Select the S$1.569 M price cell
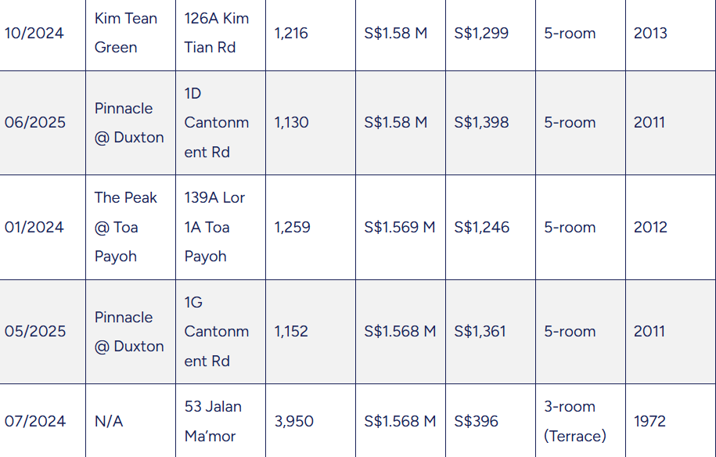This screenshot has height=457, width=716. tap(400, 228)
